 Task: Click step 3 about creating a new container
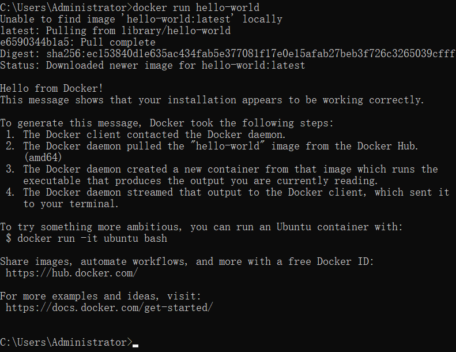tap(231, 169)
